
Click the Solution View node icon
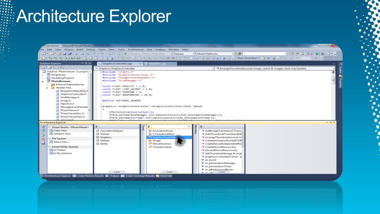(51, 134)
